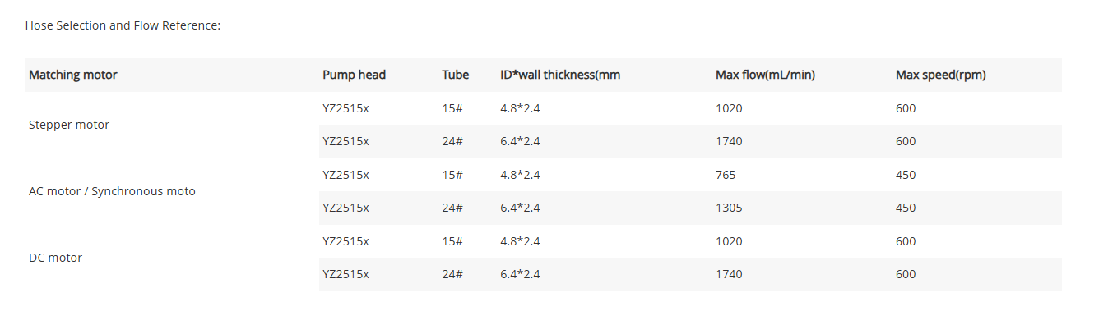Click the 765 max flow value

[726, 175]
